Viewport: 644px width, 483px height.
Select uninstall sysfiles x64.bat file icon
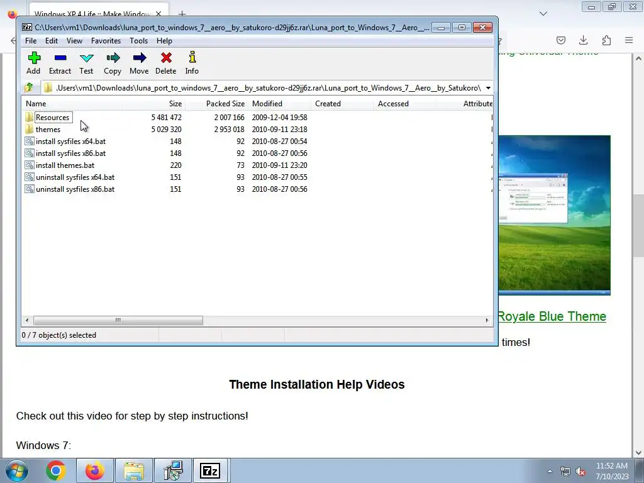pyautogui.click(x=29, y=177)
